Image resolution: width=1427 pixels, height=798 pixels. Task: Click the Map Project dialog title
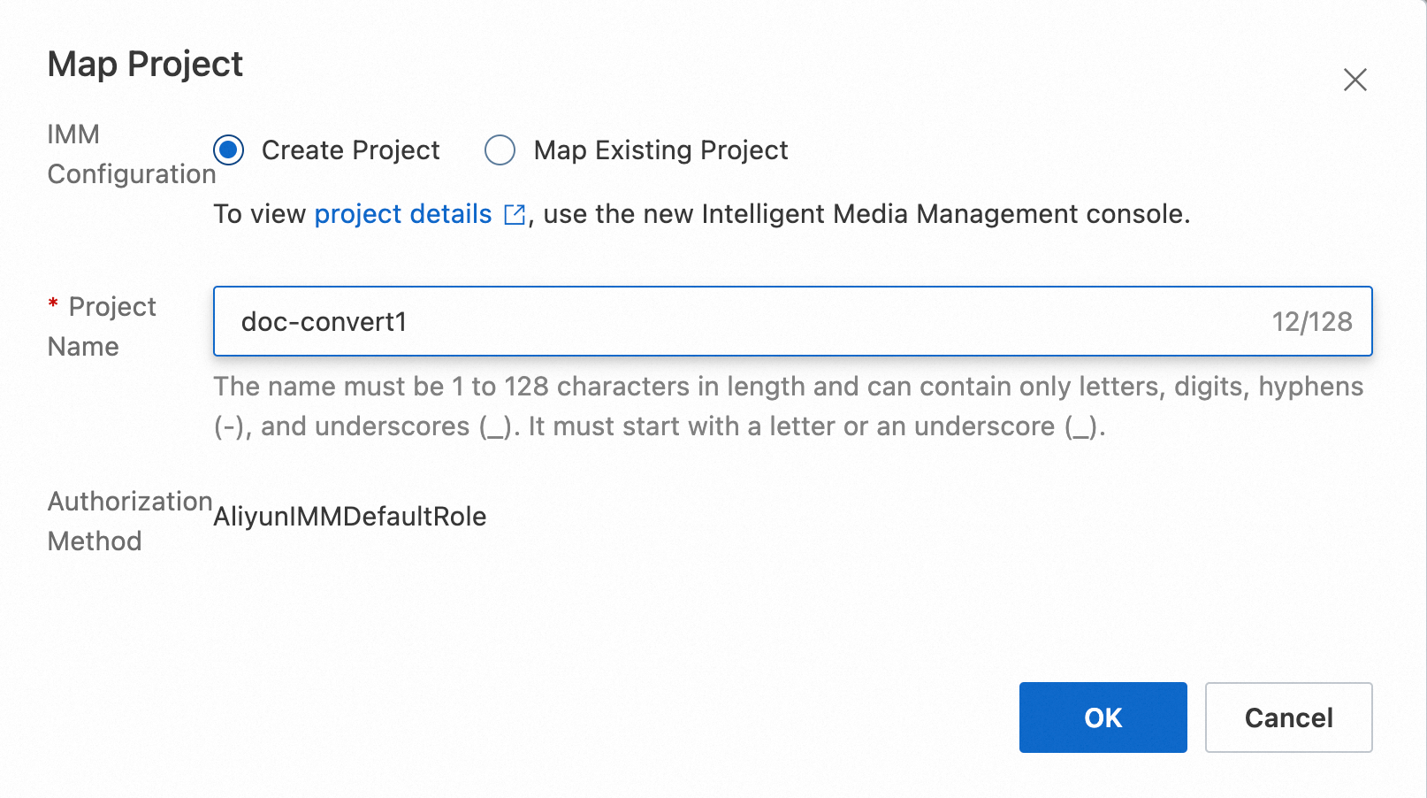(x=145, y=64)
